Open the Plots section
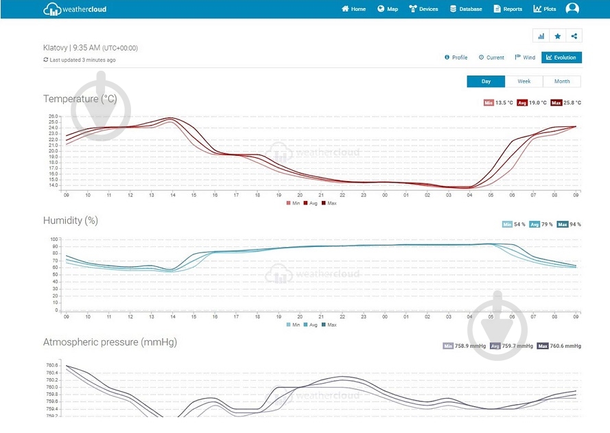The height and width of the screenshot is (433, 610). pyautogui.click(x=545, y=9)
